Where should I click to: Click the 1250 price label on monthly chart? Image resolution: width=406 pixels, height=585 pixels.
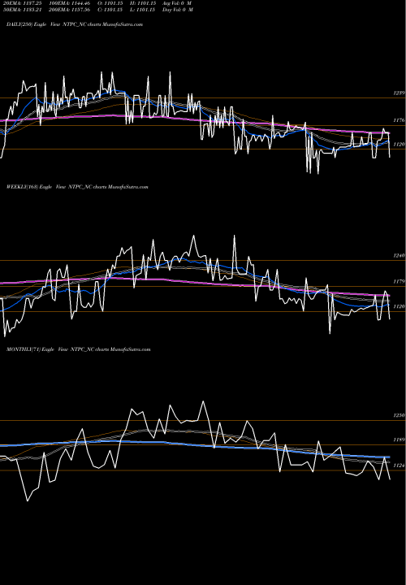pos(399,415)
